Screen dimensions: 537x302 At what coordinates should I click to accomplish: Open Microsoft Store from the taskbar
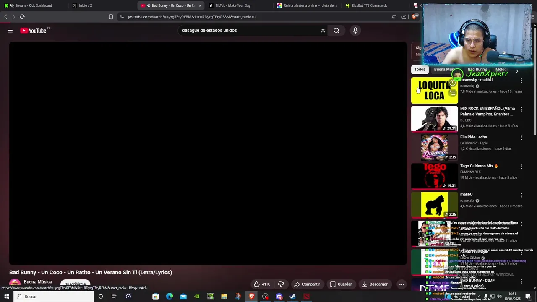(156, 297)
